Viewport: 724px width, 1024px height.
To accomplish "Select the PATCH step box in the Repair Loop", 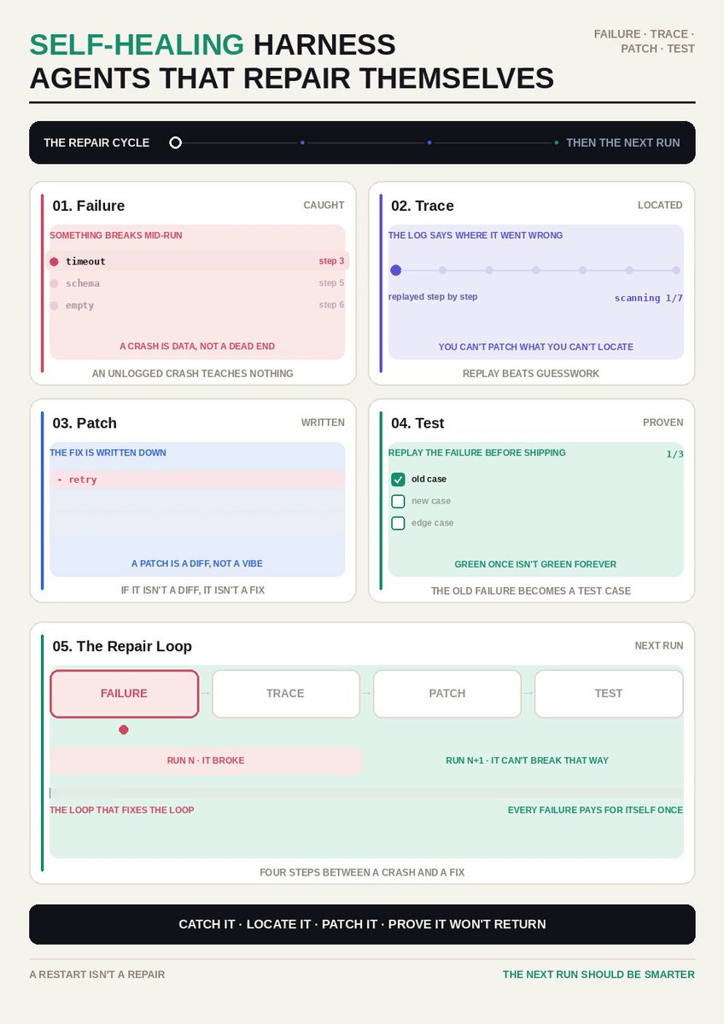I will pos(447,694).
